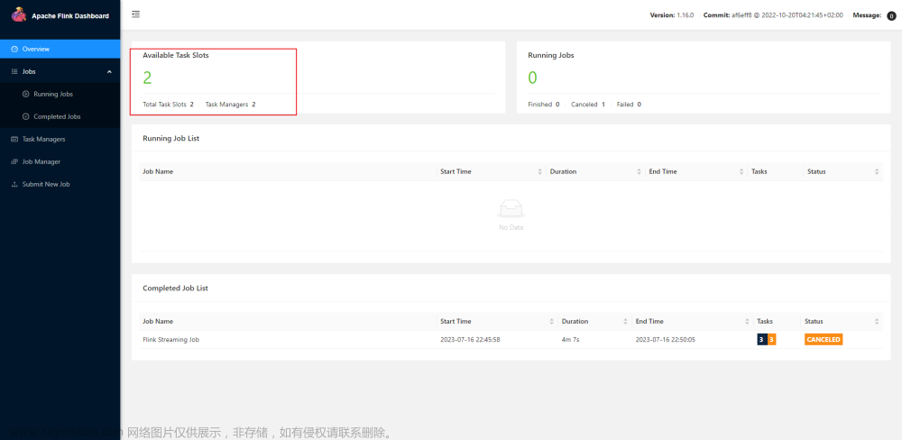
Task: Sort Running Job List by Duration
Action: click(x=640, y=171)
